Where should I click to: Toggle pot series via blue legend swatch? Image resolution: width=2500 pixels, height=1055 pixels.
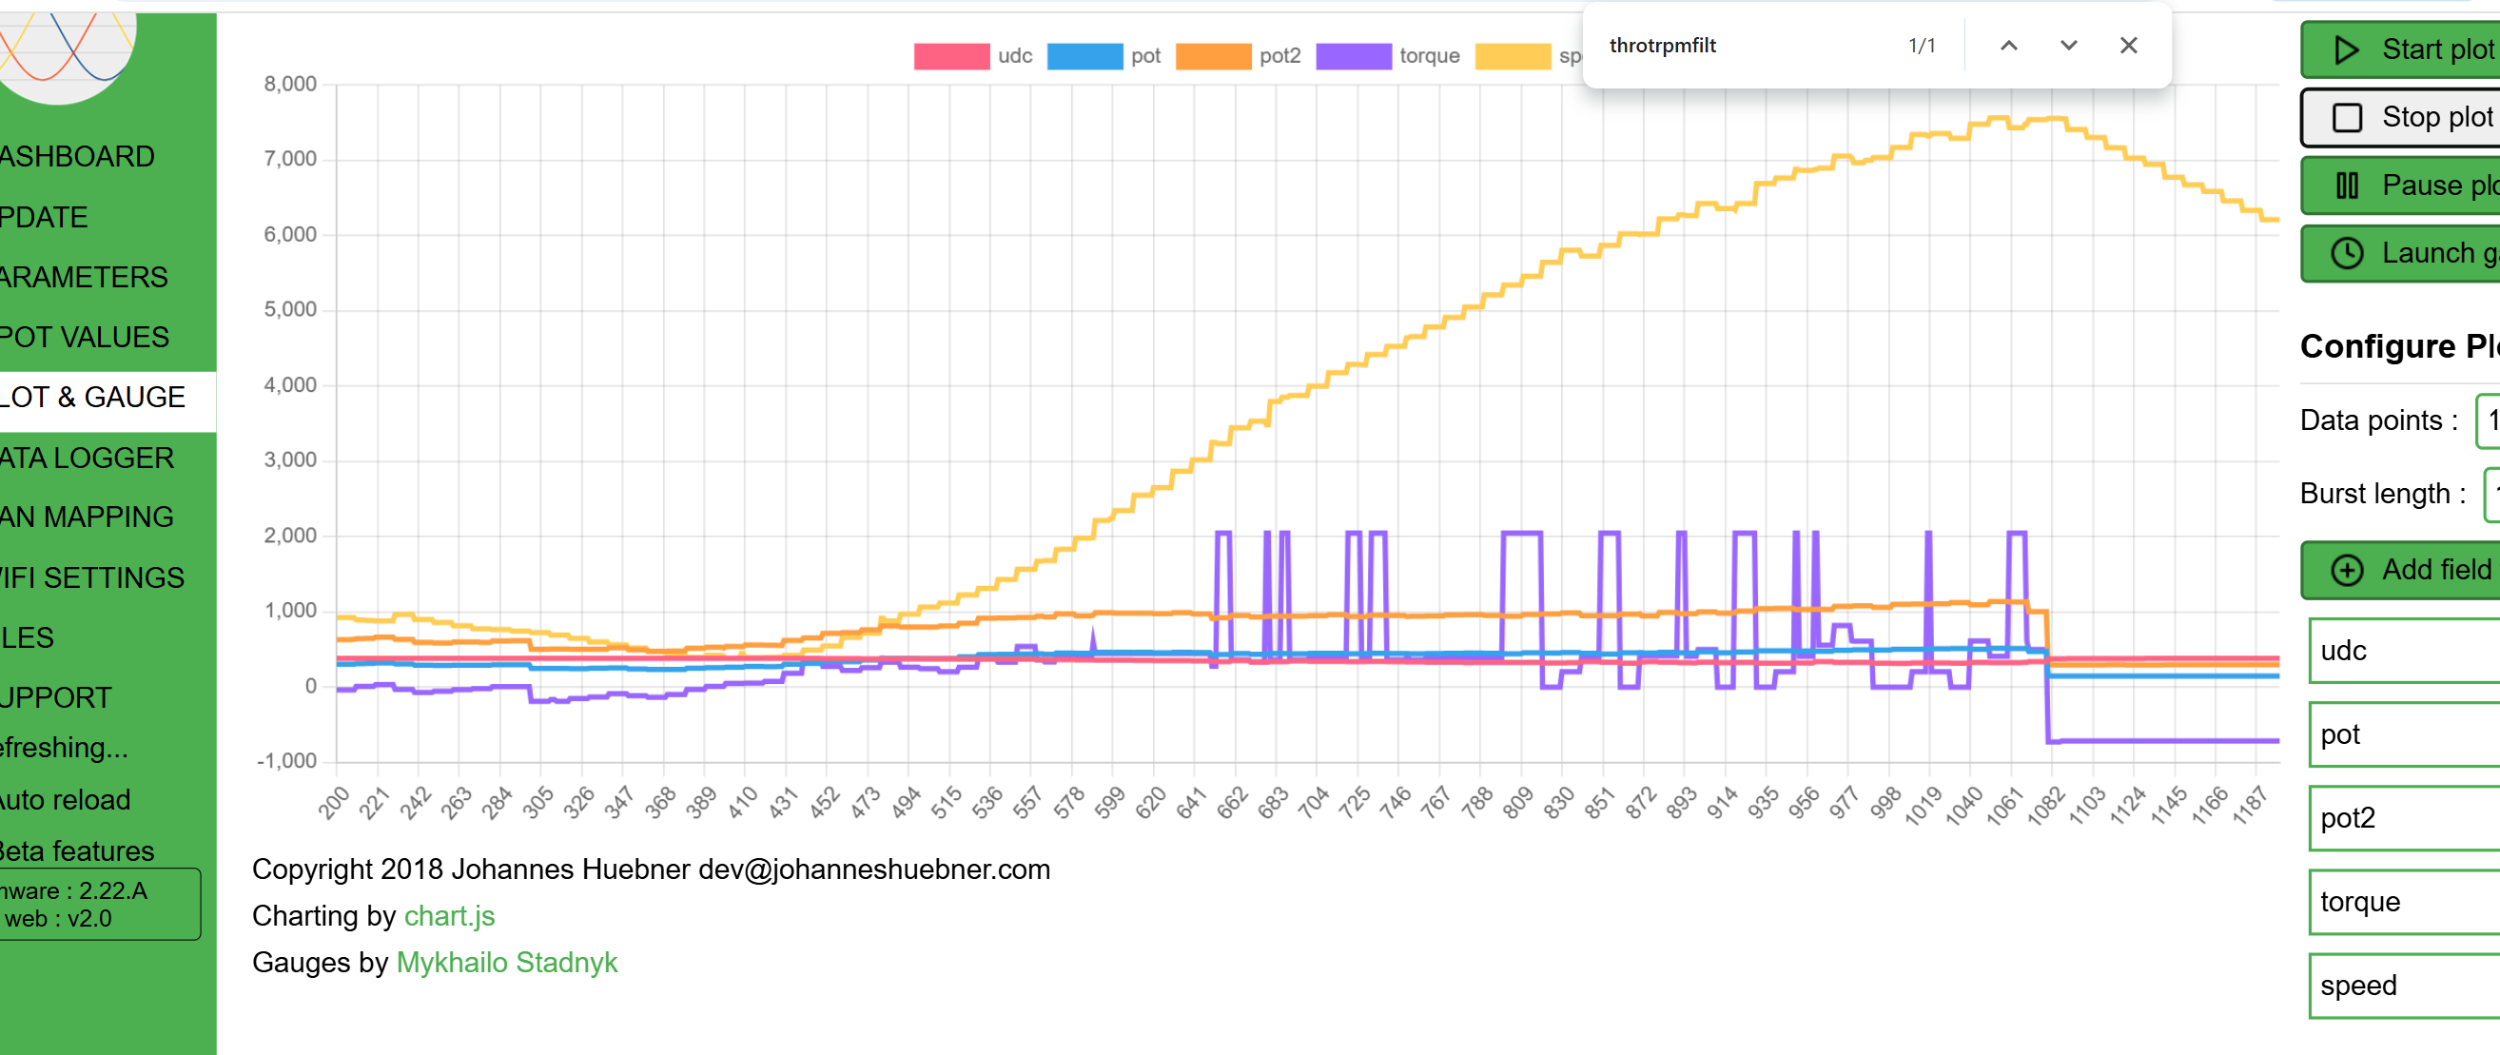[1084, 56]
